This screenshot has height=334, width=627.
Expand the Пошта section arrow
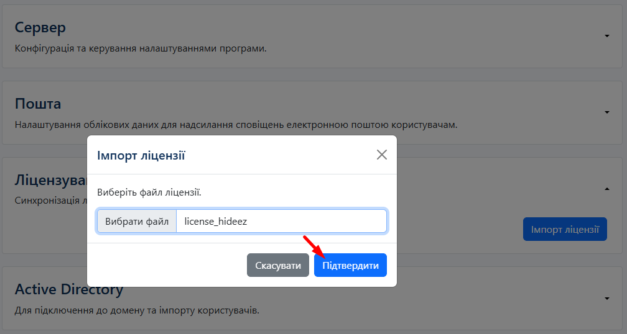(x=607, y=112)
